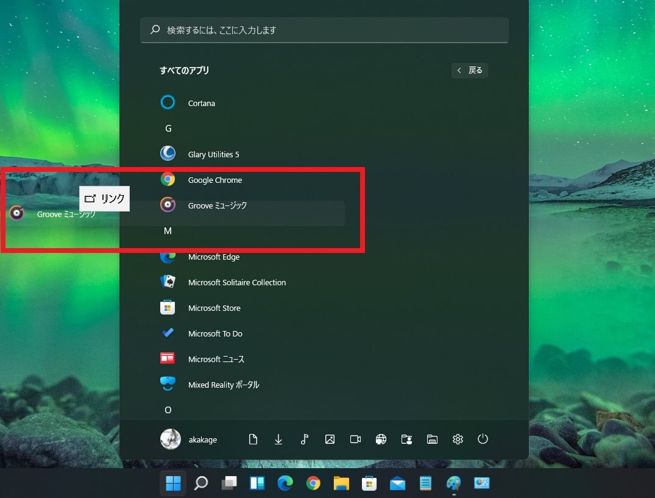Open File Explorer from the taskbar
The height and width of the screenshot is (498, 655).
pos(341,483)
